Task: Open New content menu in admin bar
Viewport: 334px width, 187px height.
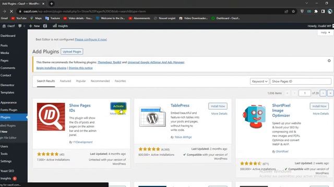Action: coord(34,26)
